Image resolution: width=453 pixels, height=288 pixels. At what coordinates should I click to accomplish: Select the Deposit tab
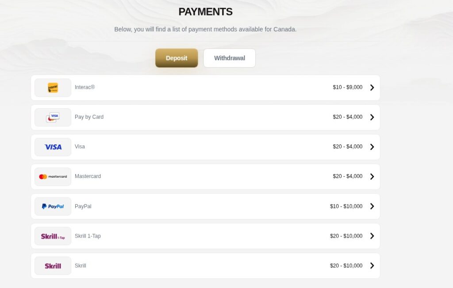(x=177, y=58)
